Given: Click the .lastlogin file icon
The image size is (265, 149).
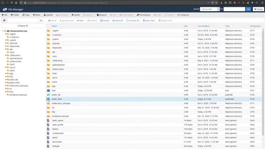Looking at the screenshot, I should pyautogui.click(x=48, y=146).
